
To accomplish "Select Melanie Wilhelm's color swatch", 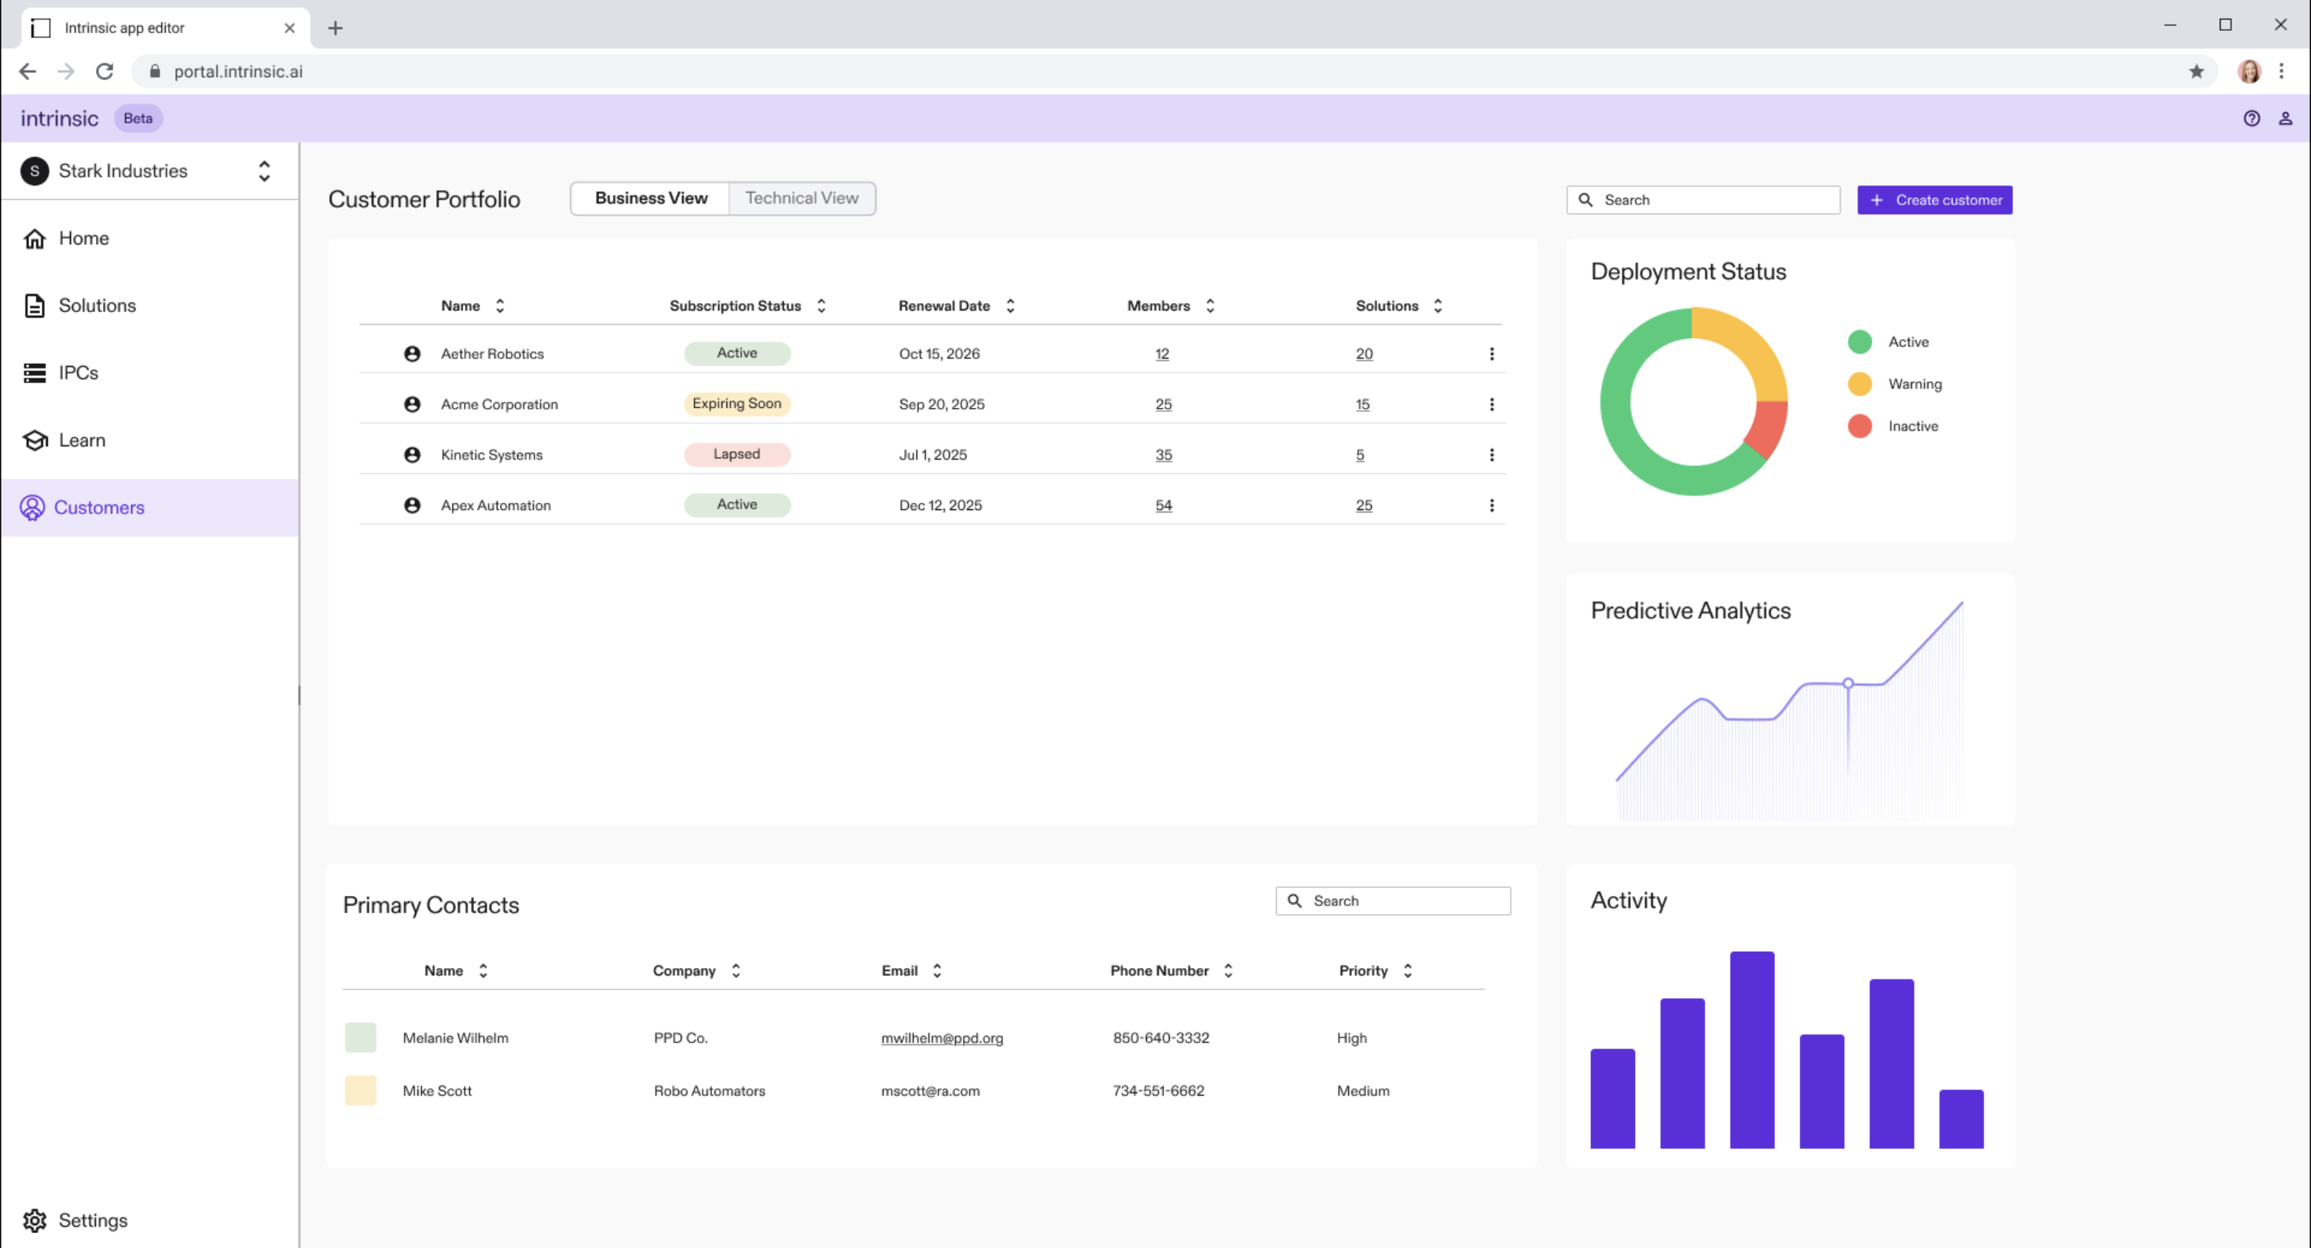I will coord(361,1037).
